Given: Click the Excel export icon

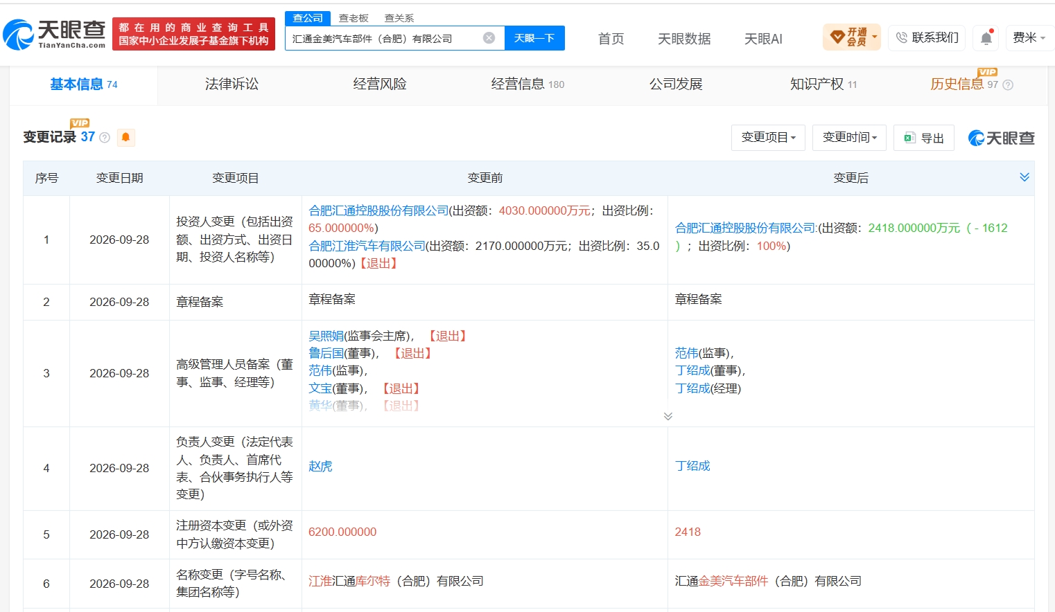Looking at the screenshot, I should (910, 138).
